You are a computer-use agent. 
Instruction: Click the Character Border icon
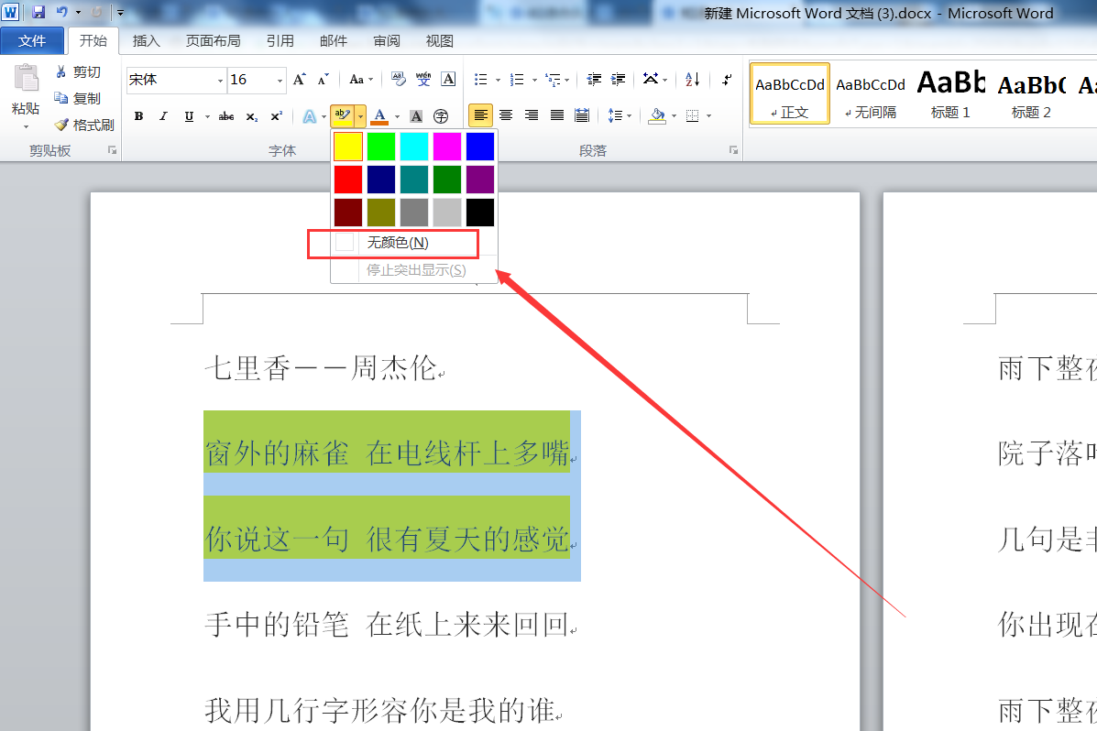pos(448,80)
